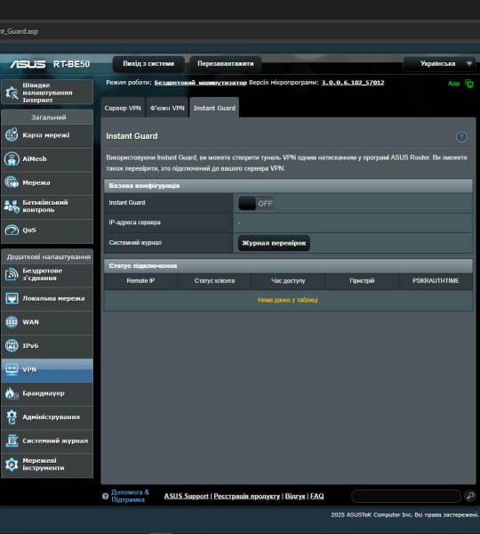480x534 pixels.
Task: Click the Локальна мережа icon
Action: (x=12, y=298)
